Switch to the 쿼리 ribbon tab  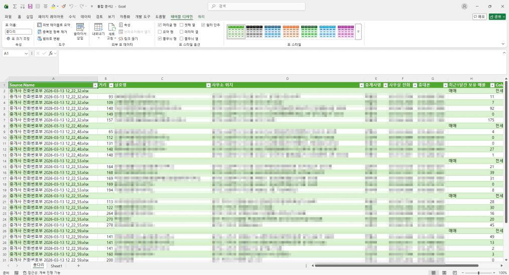coord(201,17)
